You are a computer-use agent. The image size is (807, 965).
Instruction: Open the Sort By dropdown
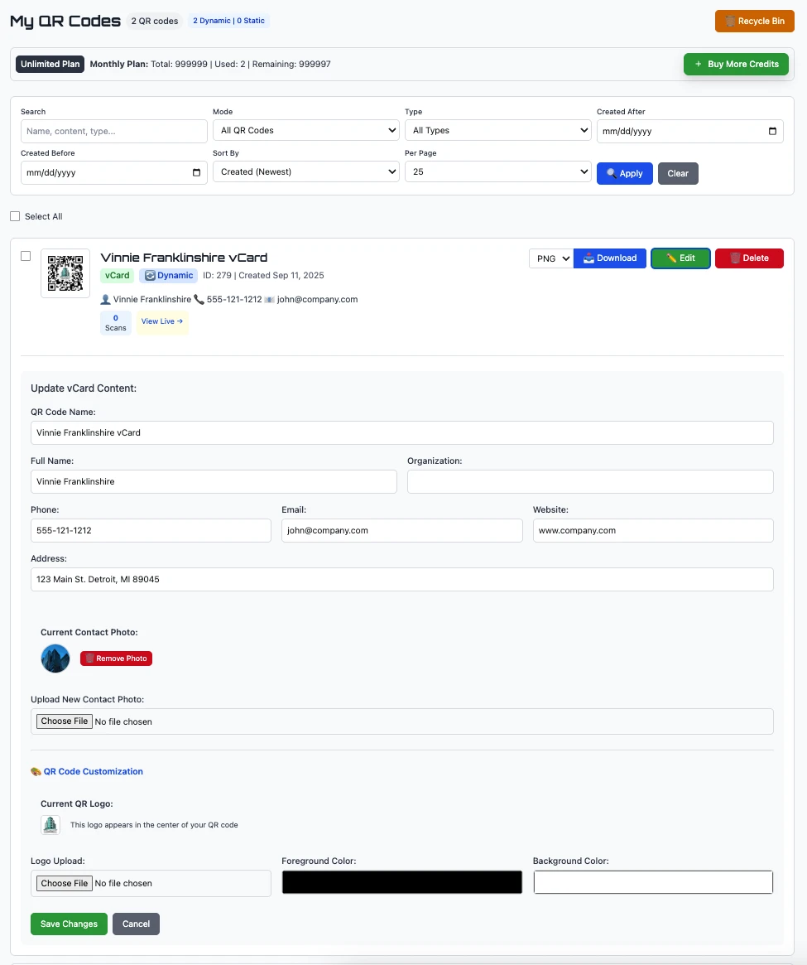click(305, 172)
